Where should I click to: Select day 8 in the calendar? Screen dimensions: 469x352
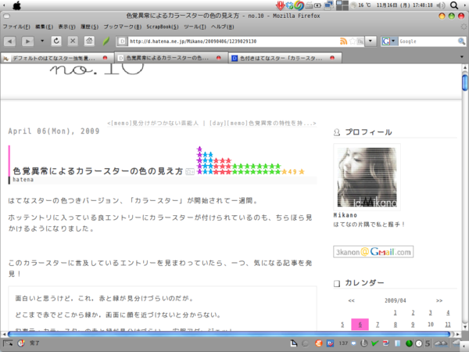[x=395, y=325]
